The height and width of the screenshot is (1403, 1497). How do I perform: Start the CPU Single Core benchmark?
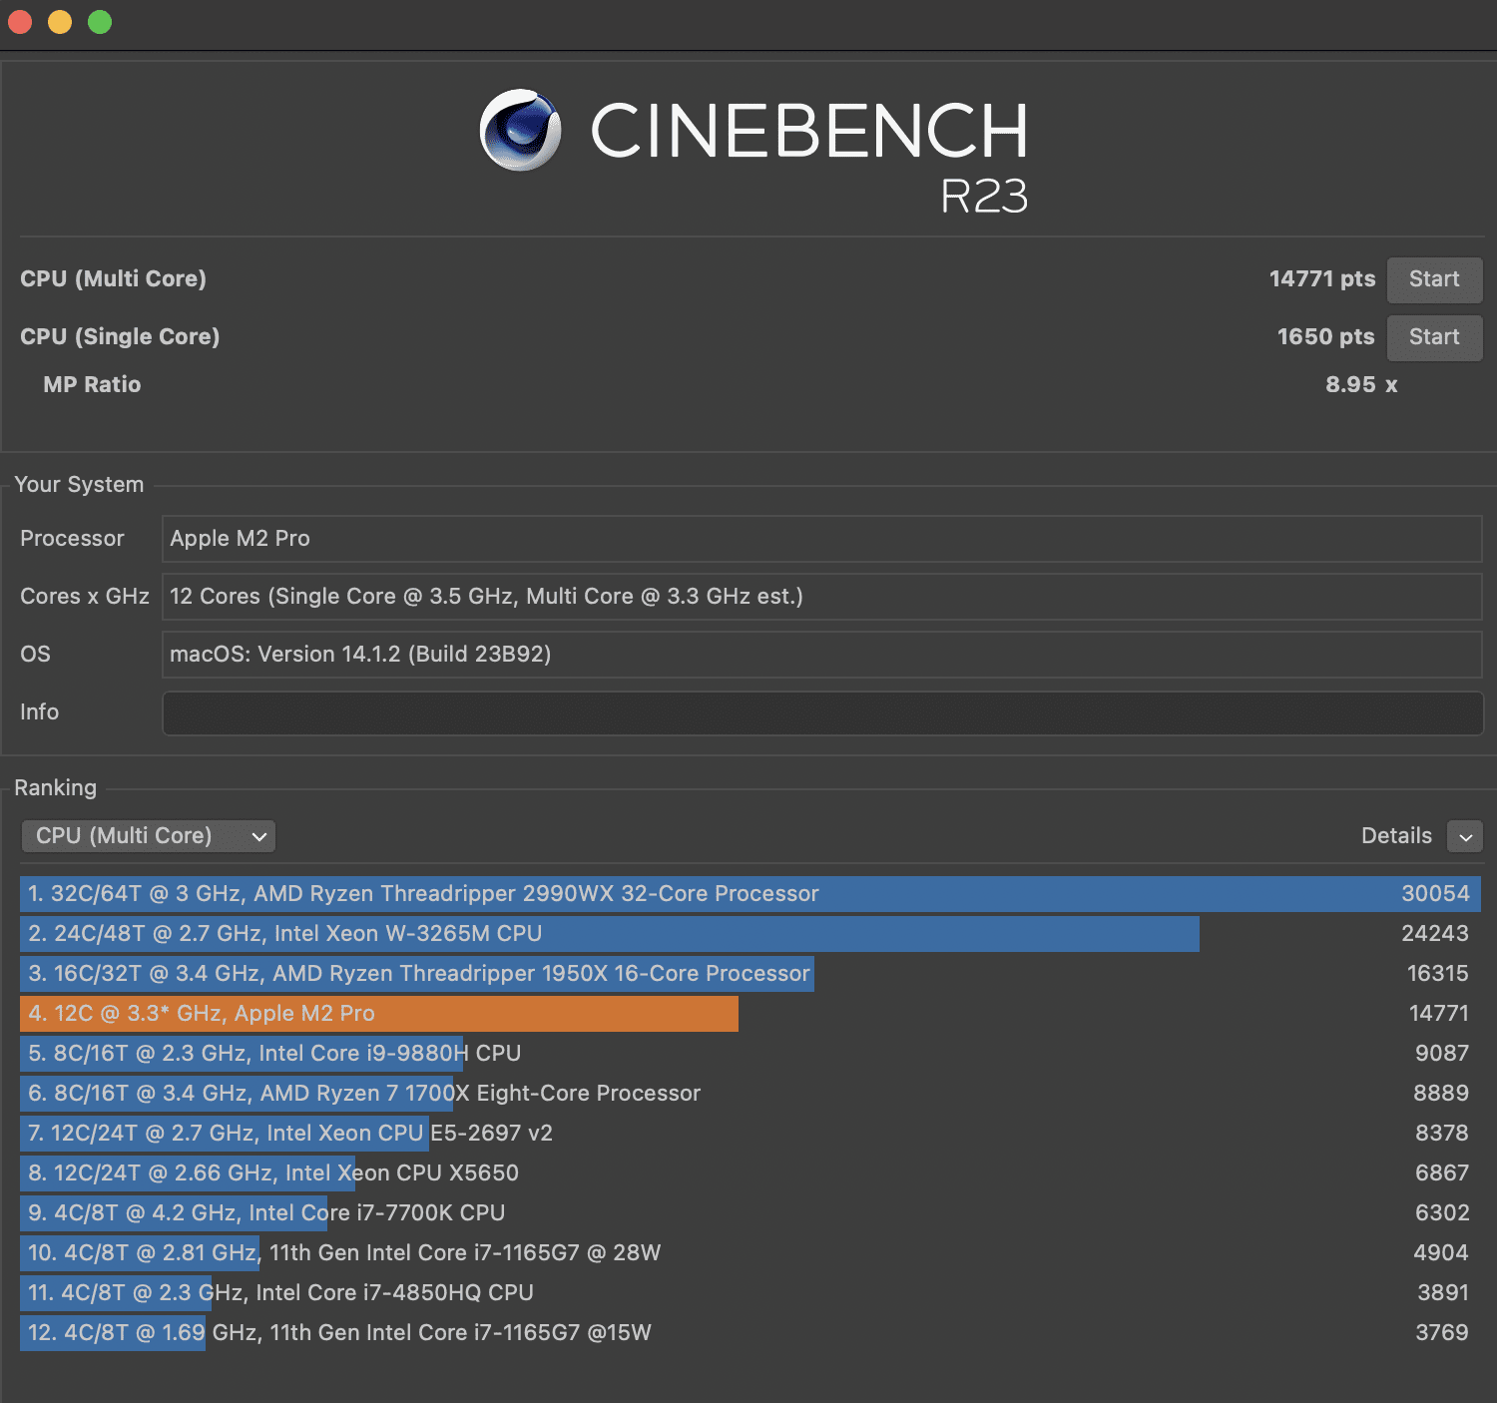[1434, 337]
